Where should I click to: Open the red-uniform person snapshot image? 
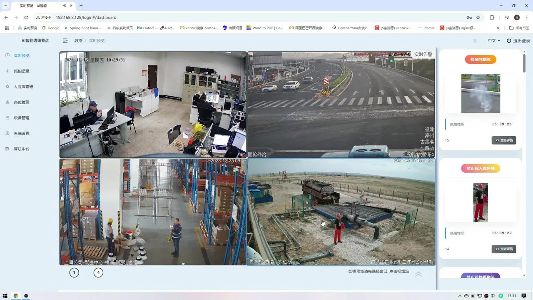click(481, 202)
